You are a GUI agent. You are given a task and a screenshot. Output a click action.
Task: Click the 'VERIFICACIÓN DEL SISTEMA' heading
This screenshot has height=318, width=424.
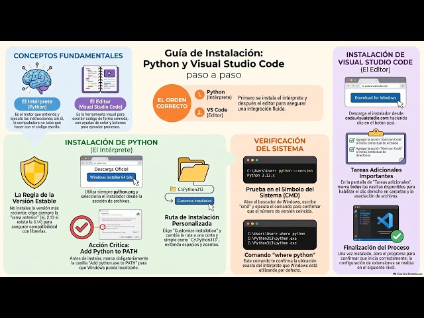(x=280, y=144)
